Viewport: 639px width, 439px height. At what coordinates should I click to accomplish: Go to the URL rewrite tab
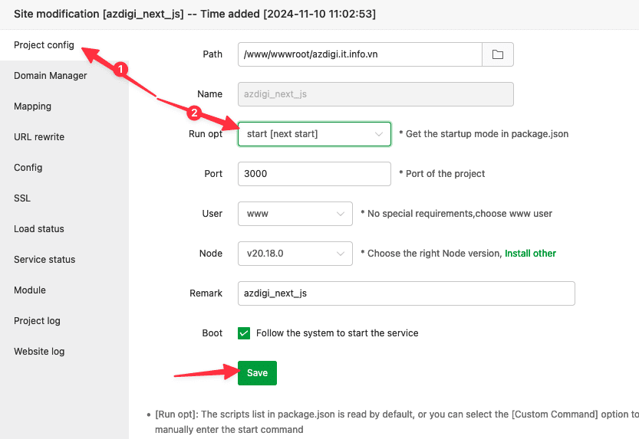click(x=39, y=137)
